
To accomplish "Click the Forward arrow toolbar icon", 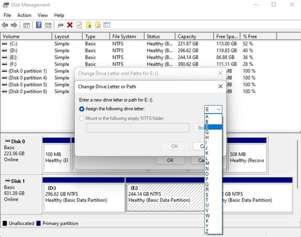I will (x=14, y=25).
